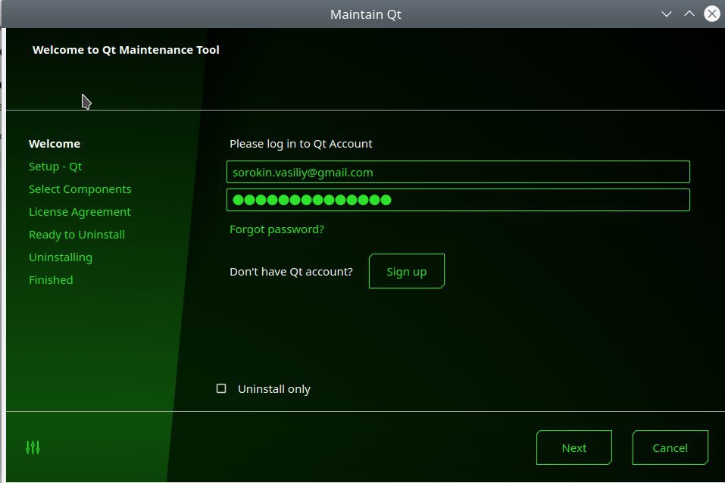Select the Select Components step
Screen dimensions: 725x483
(x=80, y=189)
